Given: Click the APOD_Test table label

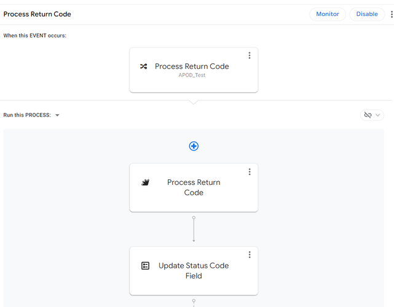Looking at the screenshot, I should coord(192,75).
